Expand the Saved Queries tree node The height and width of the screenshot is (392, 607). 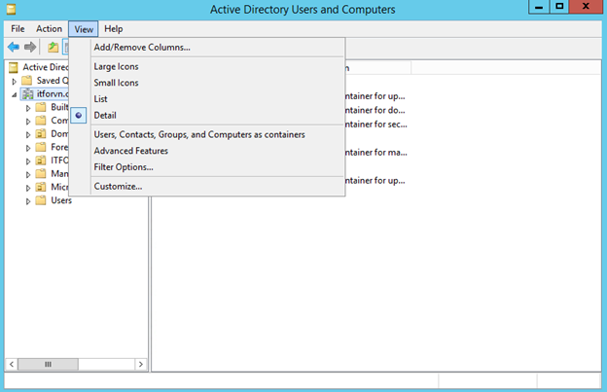15,81
